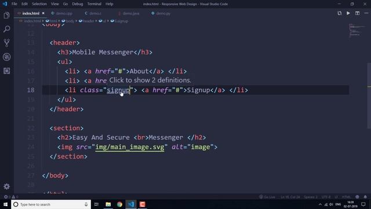The width and height of the screenshot is (371, 209).
Task: Open the Debug menu
Action: point(77,4)
